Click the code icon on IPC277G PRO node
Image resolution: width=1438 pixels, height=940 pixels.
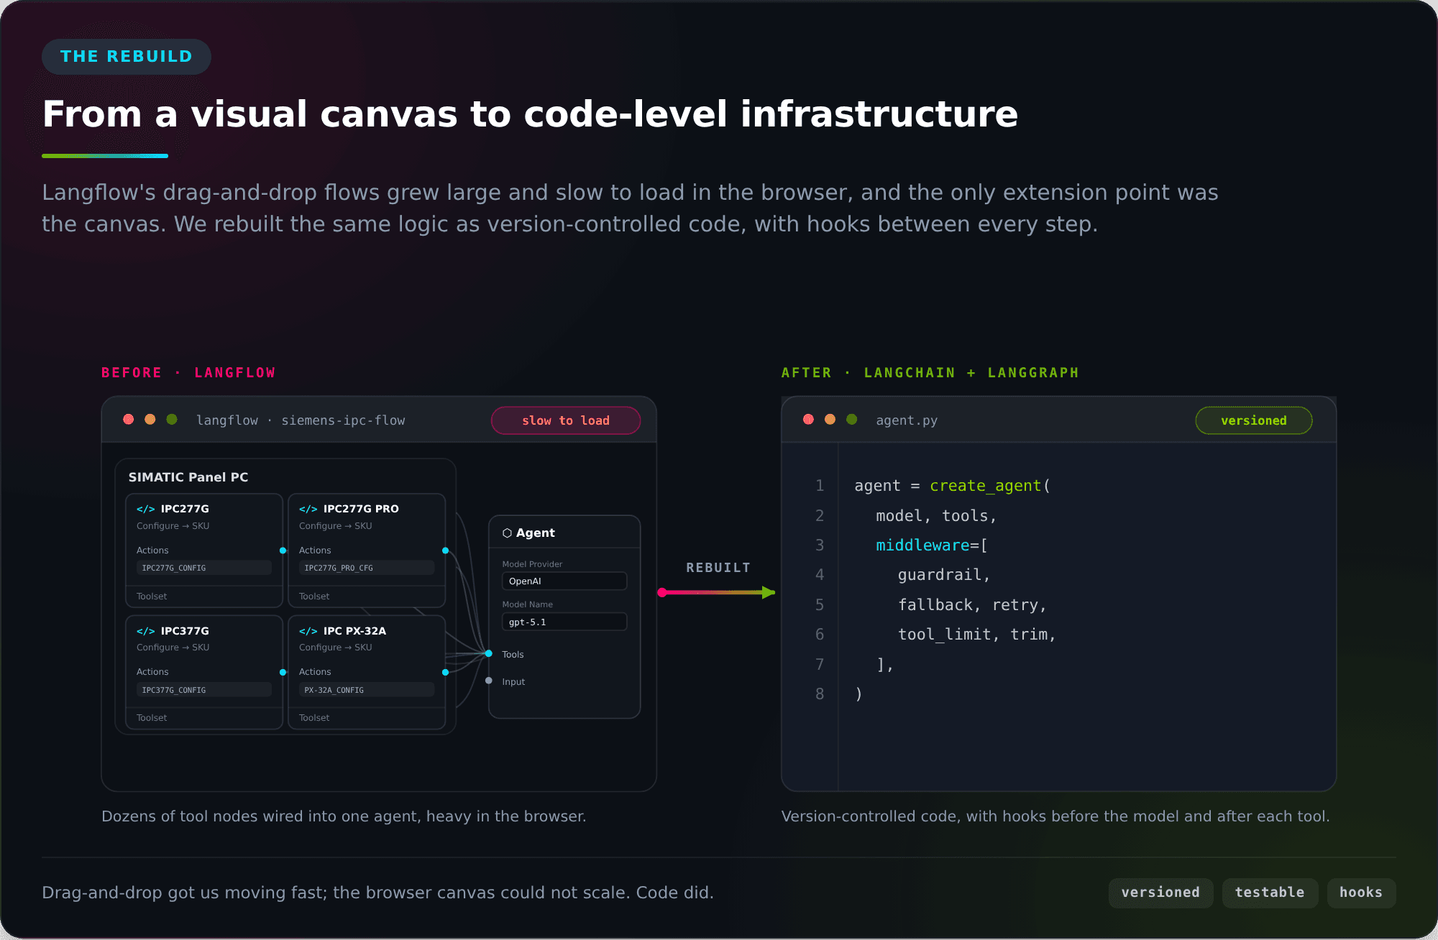(x=308, y=509)
